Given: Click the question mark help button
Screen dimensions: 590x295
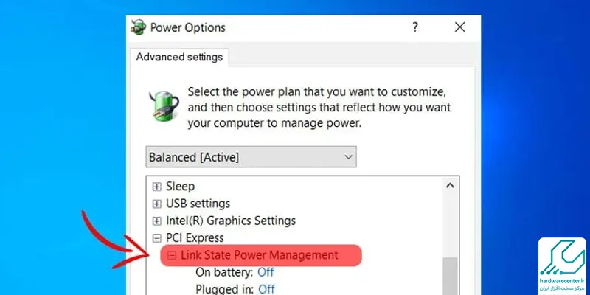Looking at the screenshot, I should tap(414, 27).
